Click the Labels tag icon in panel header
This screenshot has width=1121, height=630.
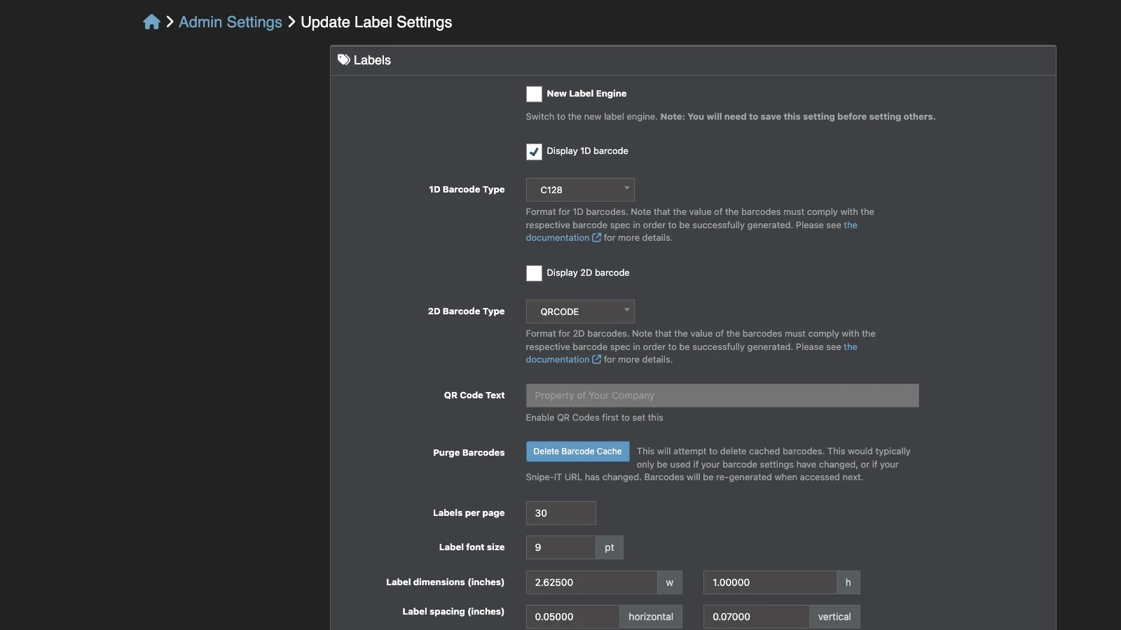pyautogui.click(x=344, y=60)
